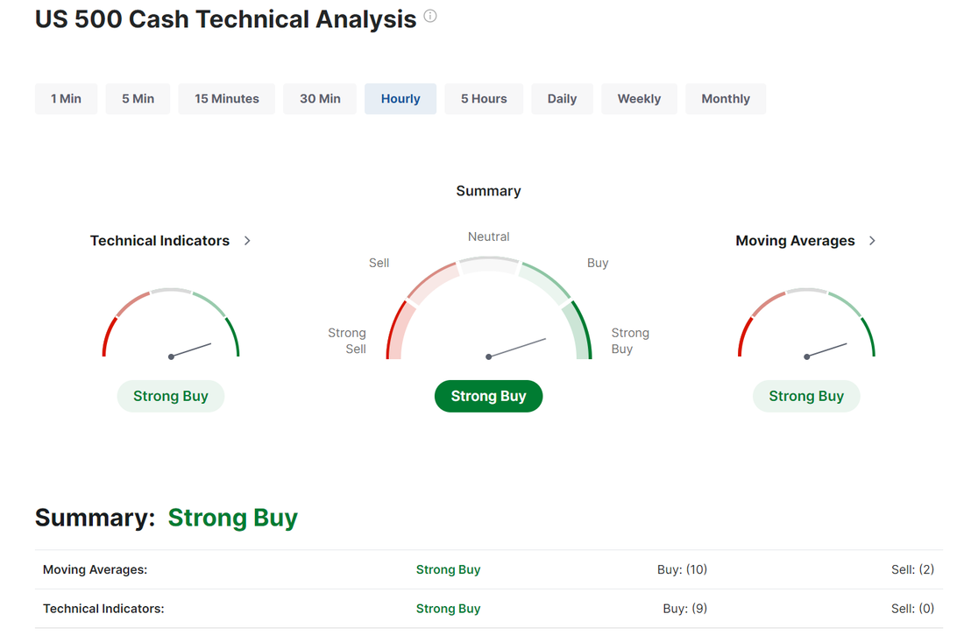Choose the 15 Minutes timeframe
The height and width of the screenshot is (635, 964).
click(x=226, y=99)
